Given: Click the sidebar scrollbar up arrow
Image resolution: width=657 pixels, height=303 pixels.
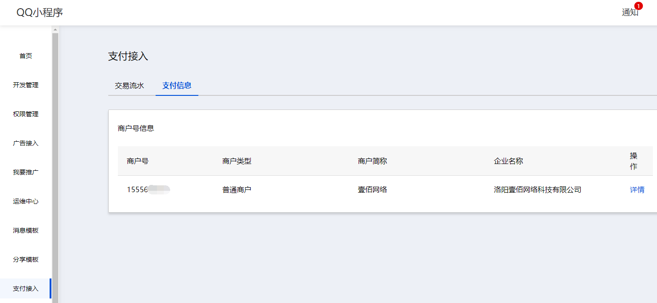Looking at the screenshot, I should [x=56, y=30].
